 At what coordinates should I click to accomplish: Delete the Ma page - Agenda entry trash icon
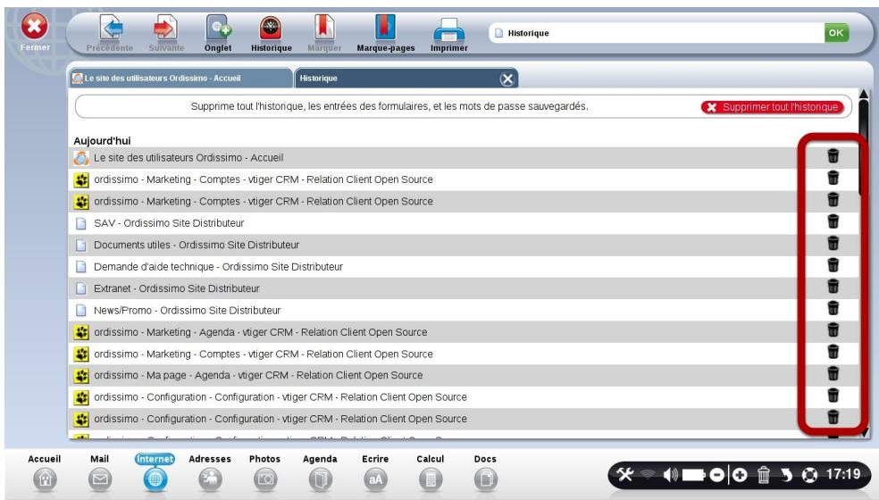pos(833,373)
